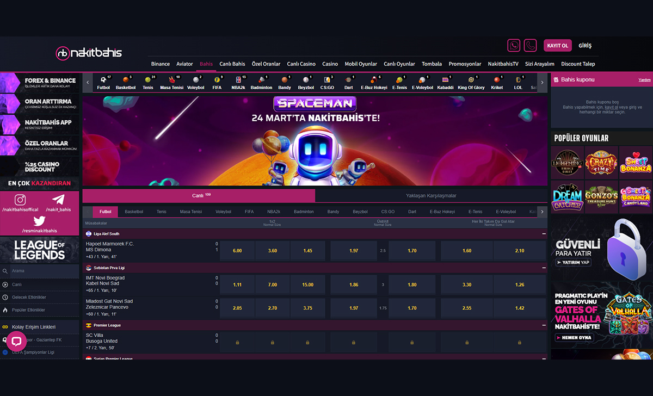The height and width of the screenshot is (396, 653).
Task: Open the live chat bubble icon
Action: point(16,342)
